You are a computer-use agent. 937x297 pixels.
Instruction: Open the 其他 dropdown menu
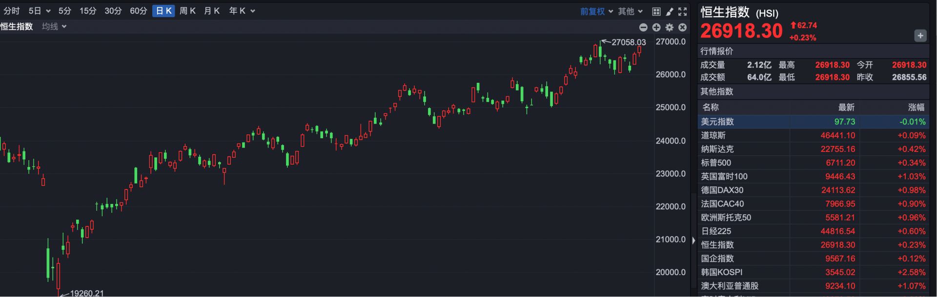631,11
